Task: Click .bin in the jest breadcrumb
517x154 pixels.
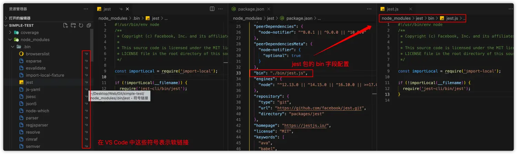Action: tap(136, 18)
